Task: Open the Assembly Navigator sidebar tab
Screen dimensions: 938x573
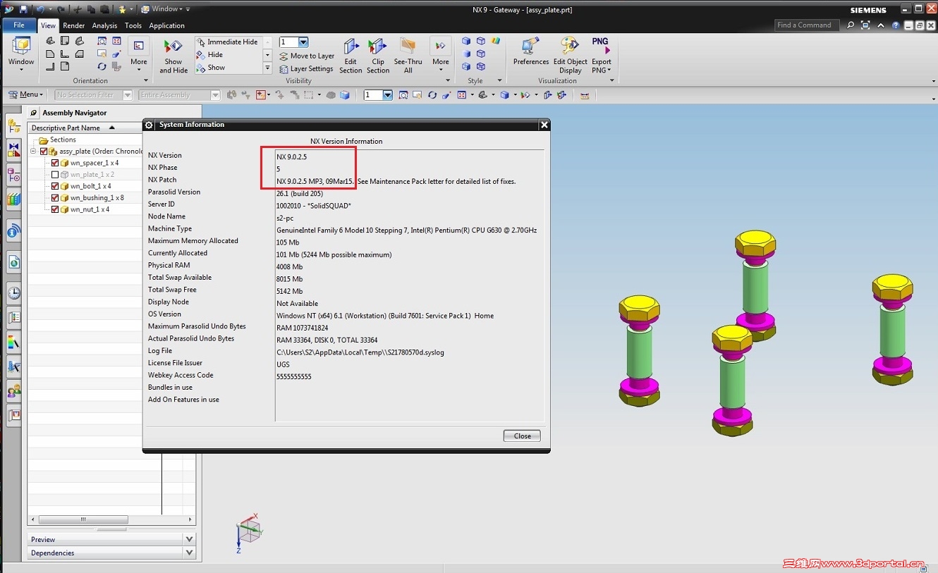Action: pos(13,127)
